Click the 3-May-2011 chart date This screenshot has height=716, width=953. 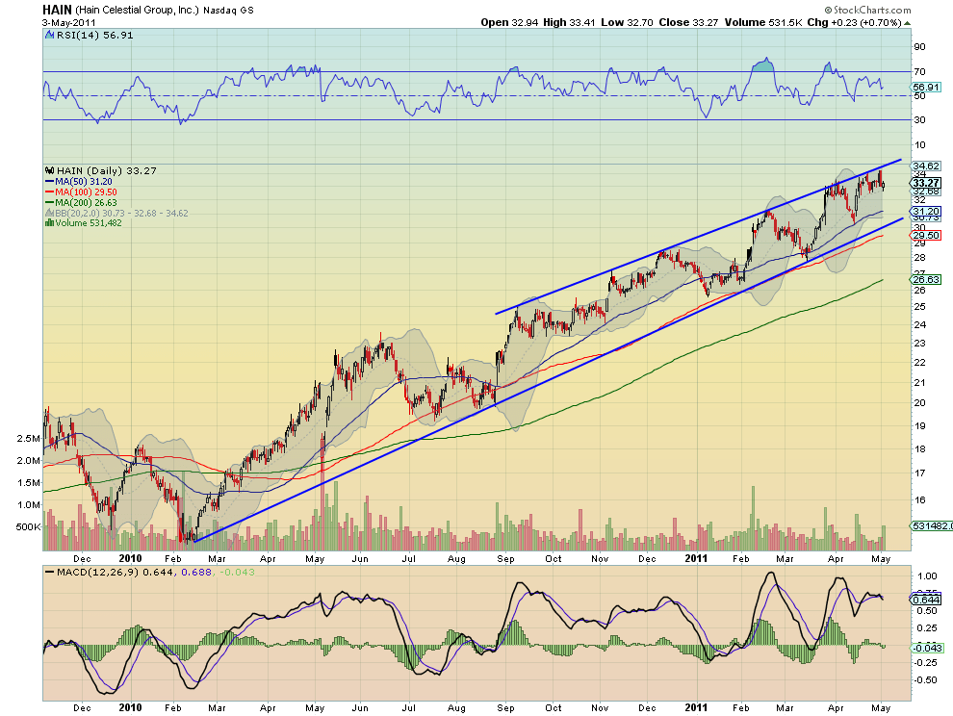tap(66, 22)
